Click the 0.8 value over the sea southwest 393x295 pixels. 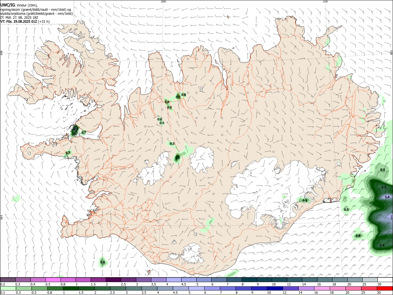coord(103,262)
